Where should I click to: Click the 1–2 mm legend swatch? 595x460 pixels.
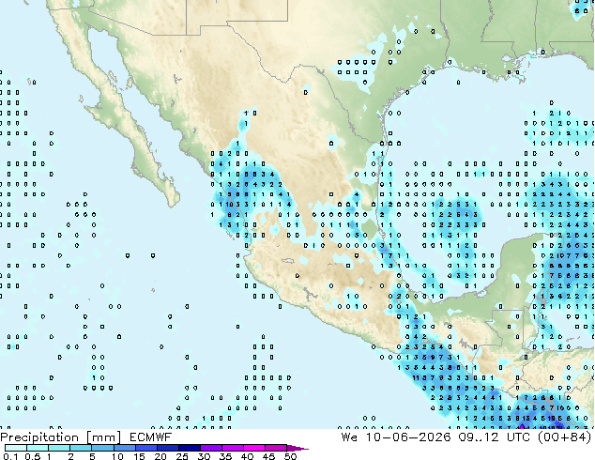pos(59,448)
